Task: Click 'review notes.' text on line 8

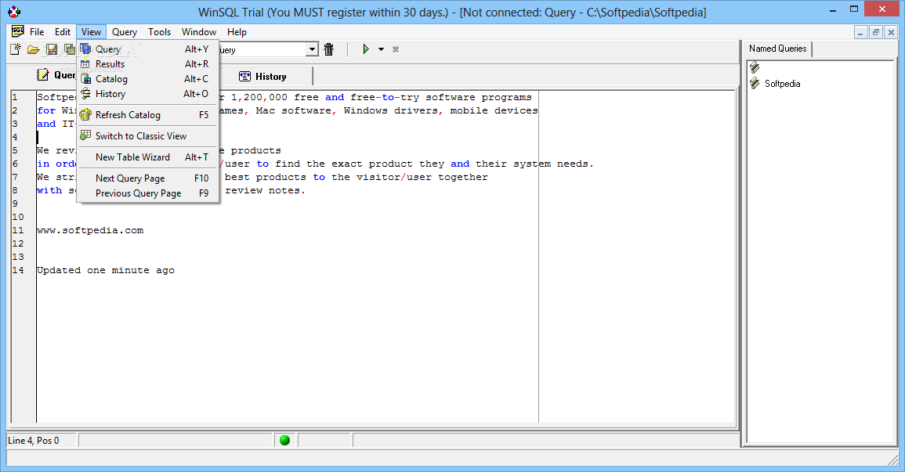Action: click(x=265, y=191)
